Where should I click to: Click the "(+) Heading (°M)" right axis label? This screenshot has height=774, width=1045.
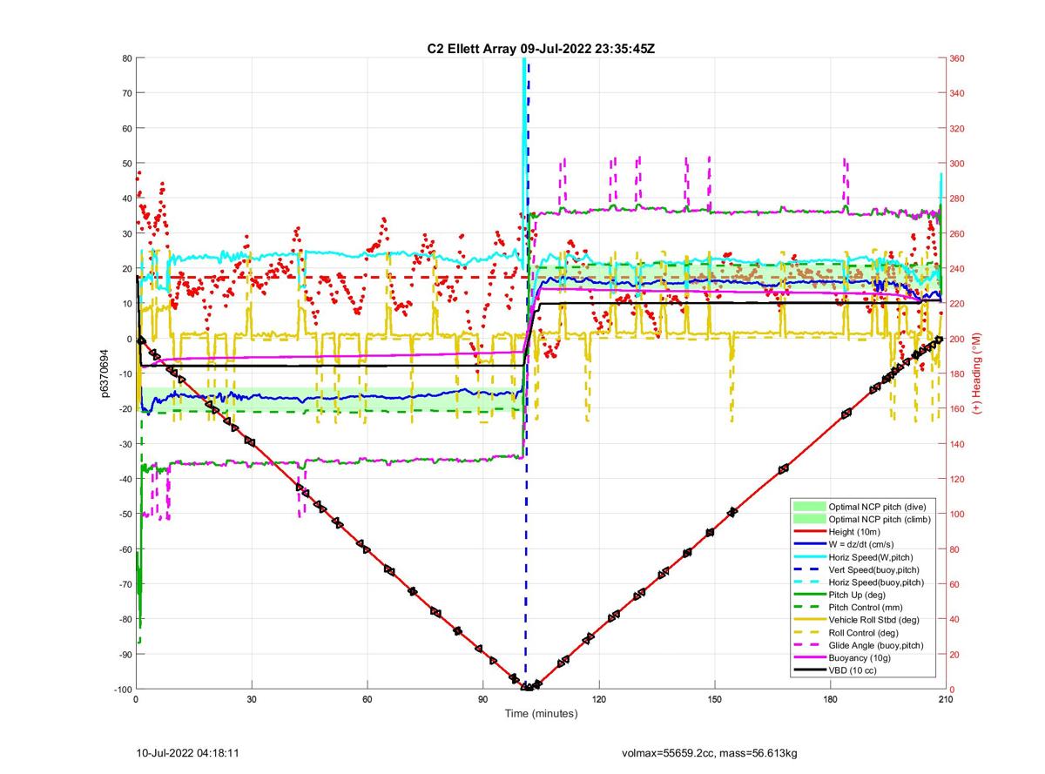(978, 373)
